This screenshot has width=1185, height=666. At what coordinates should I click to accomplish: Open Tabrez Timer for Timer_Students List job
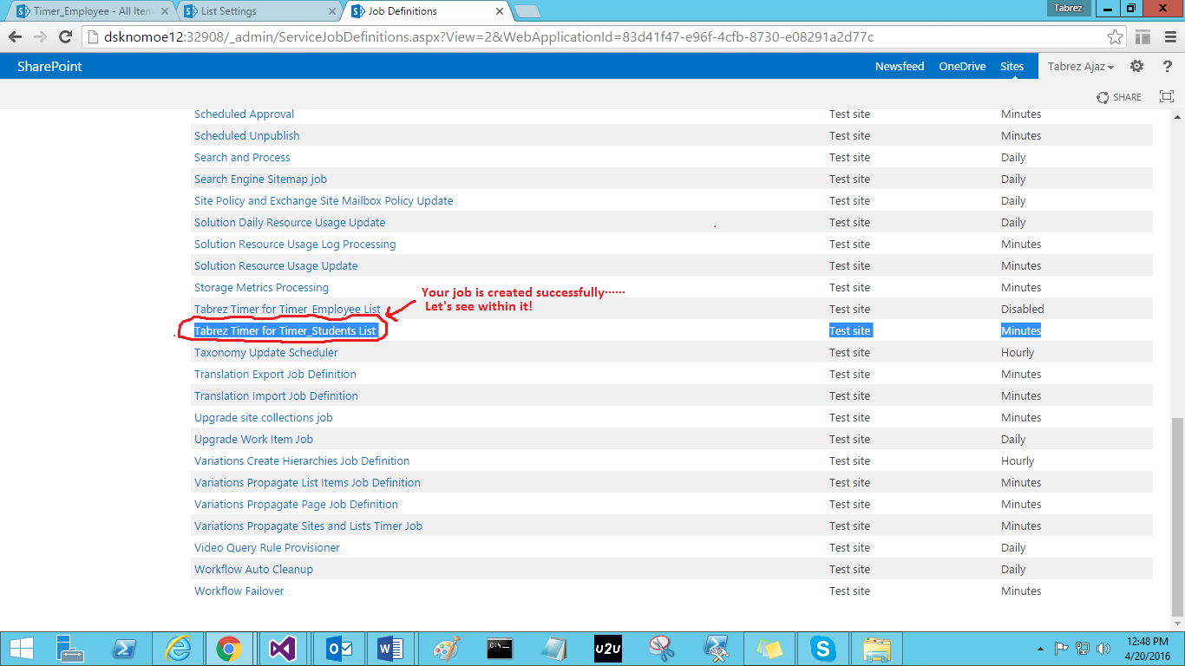286,330
